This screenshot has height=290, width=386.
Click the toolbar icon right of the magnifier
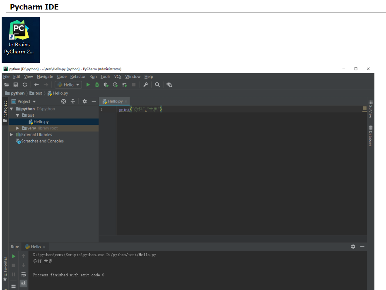[x=169, y=85]
